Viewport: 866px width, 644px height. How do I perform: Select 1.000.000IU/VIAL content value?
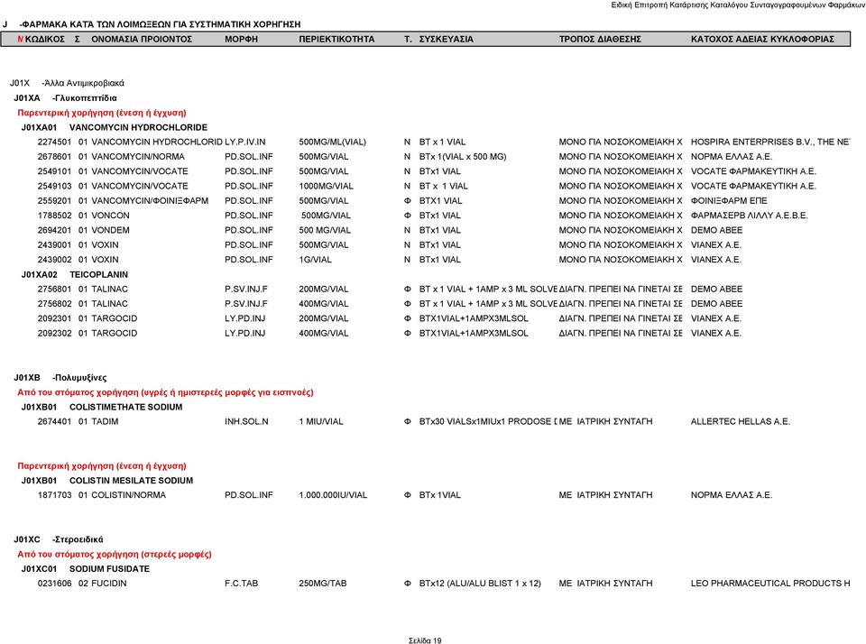333,495
